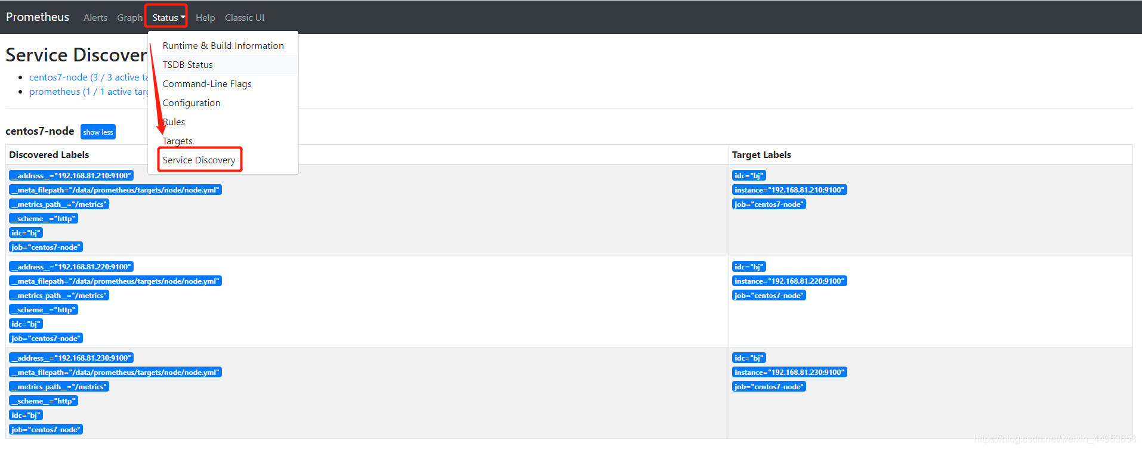Choose the Command-Line Flags menu entry
Image resolution: width=1142 pixels, height=450 pixels.
[223, 83]
